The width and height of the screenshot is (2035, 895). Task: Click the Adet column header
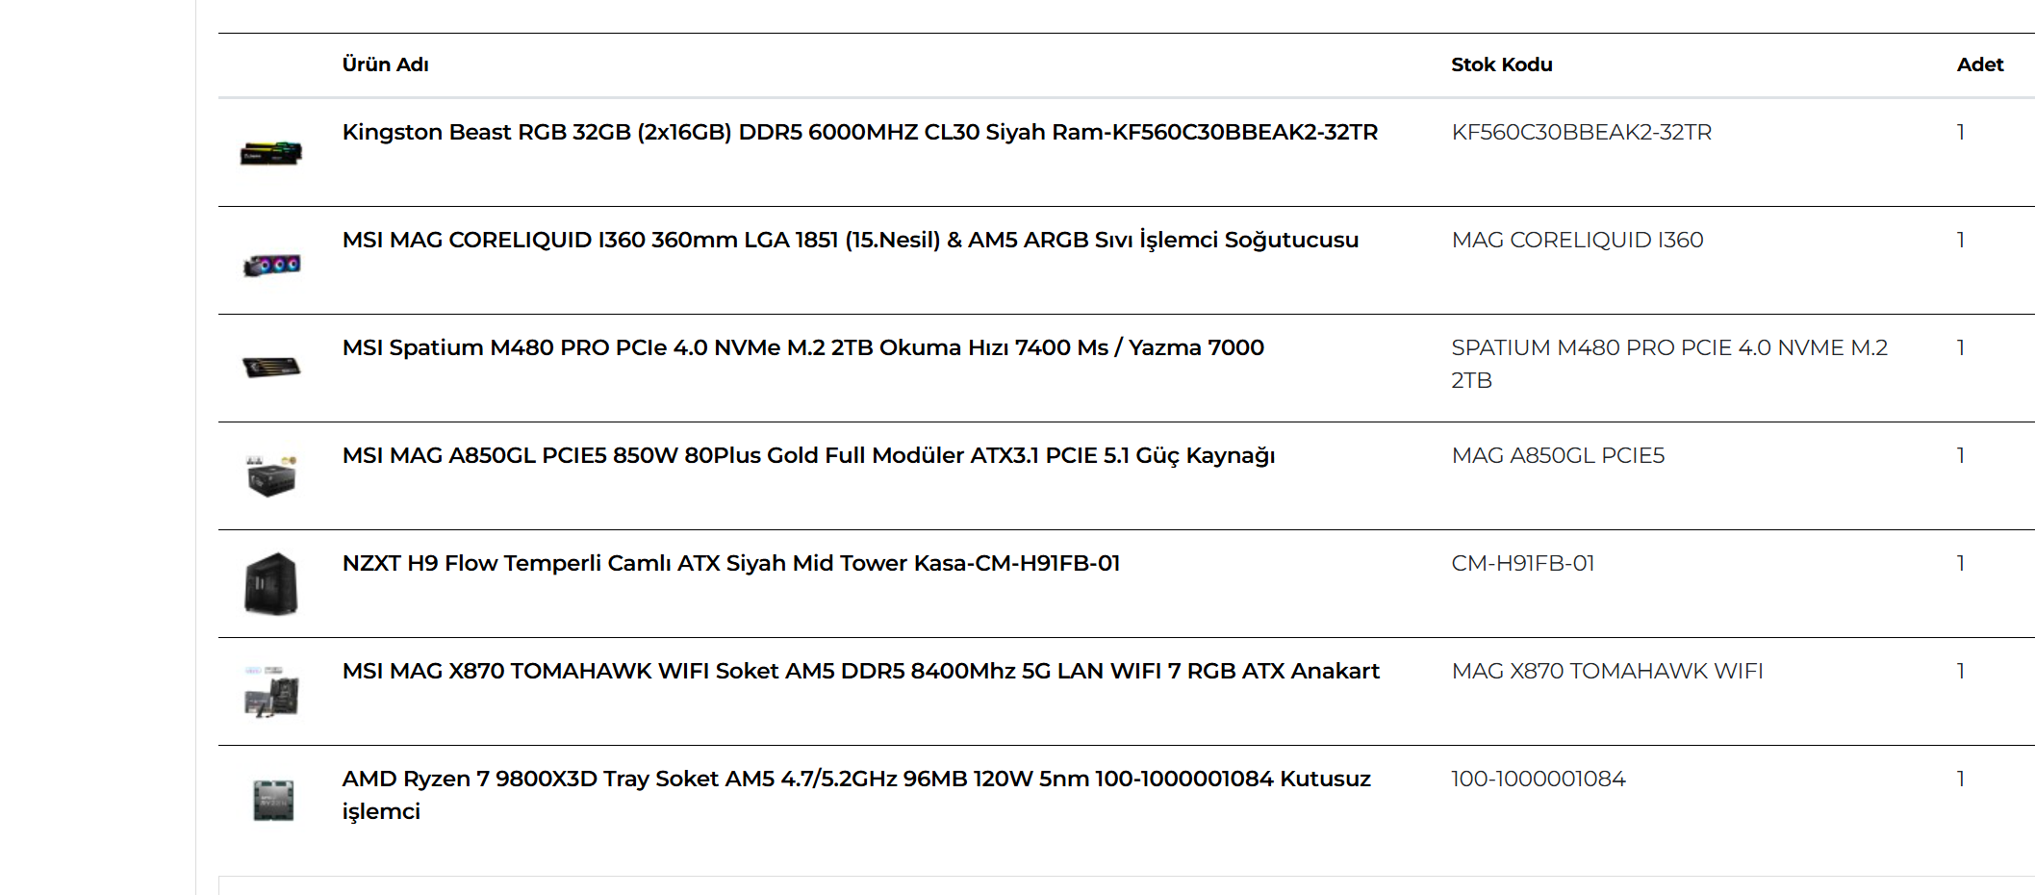point(1980,64)
